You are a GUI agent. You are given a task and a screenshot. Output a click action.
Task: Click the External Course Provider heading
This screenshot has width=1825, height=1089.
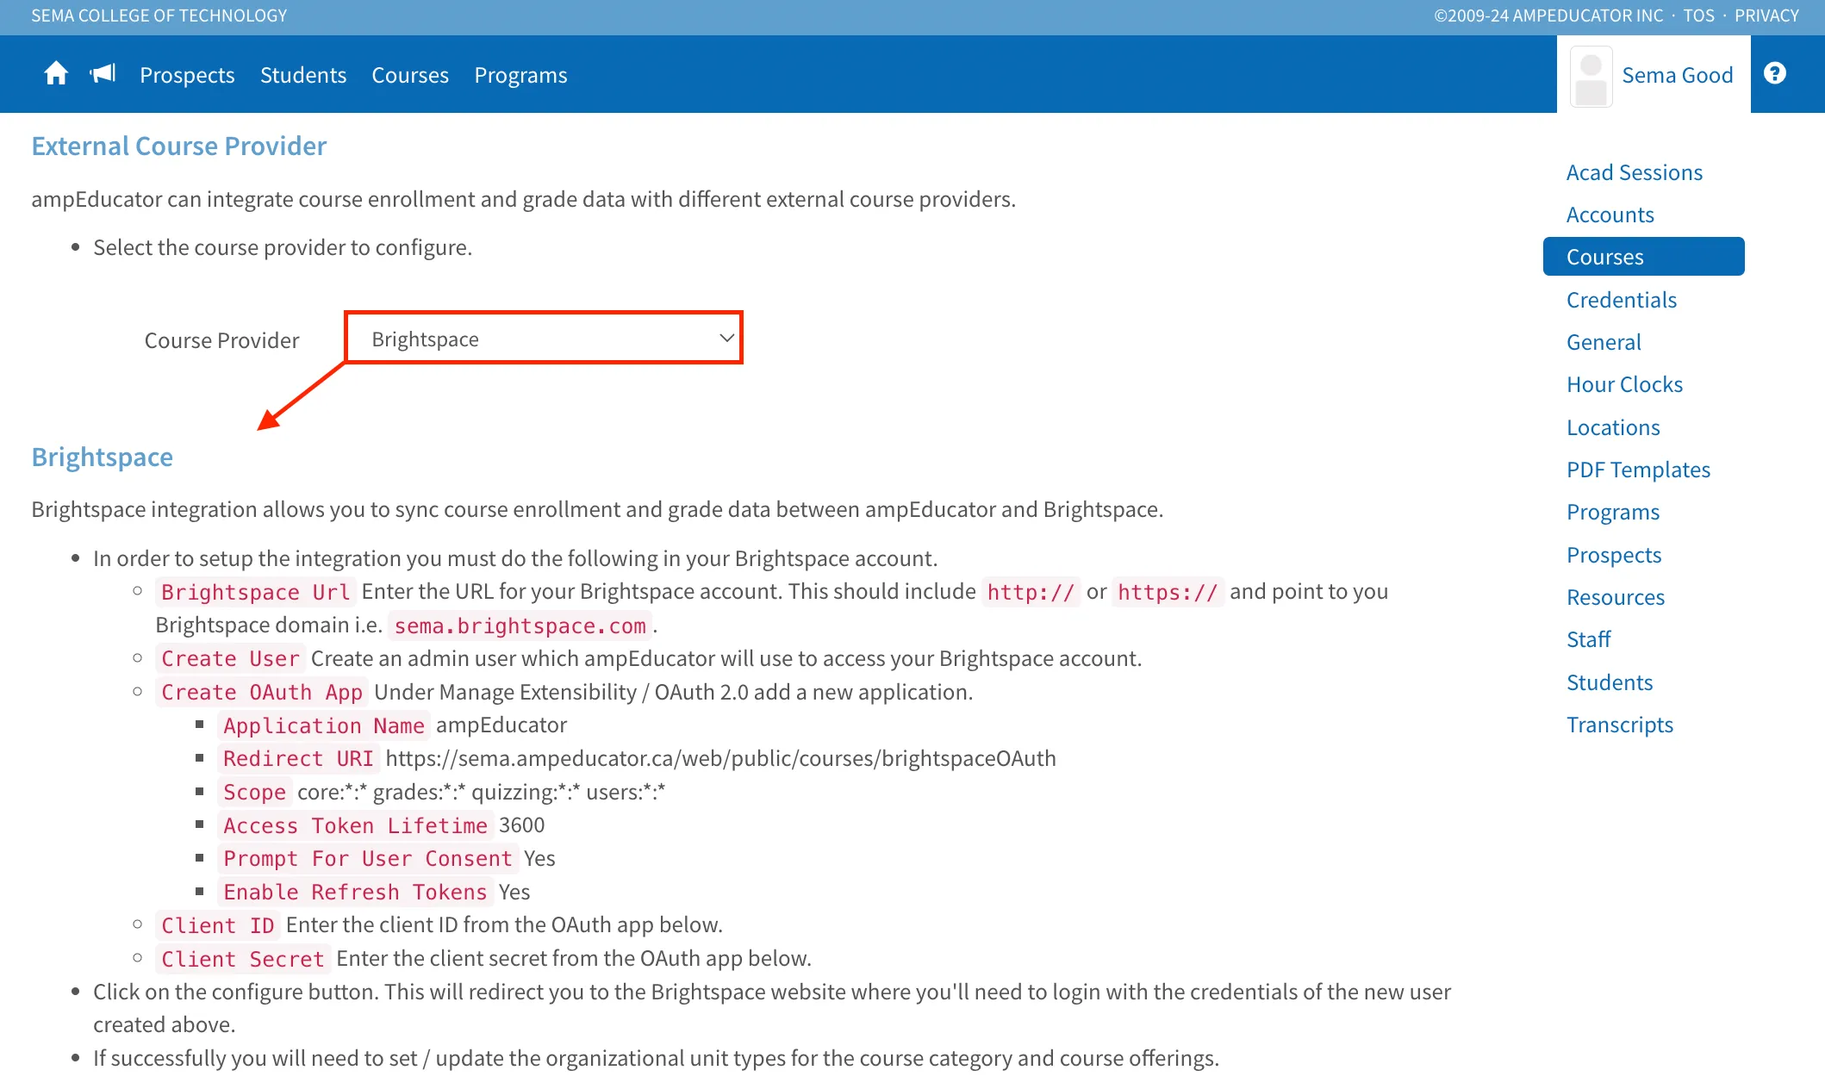click(x=179, y=146)
